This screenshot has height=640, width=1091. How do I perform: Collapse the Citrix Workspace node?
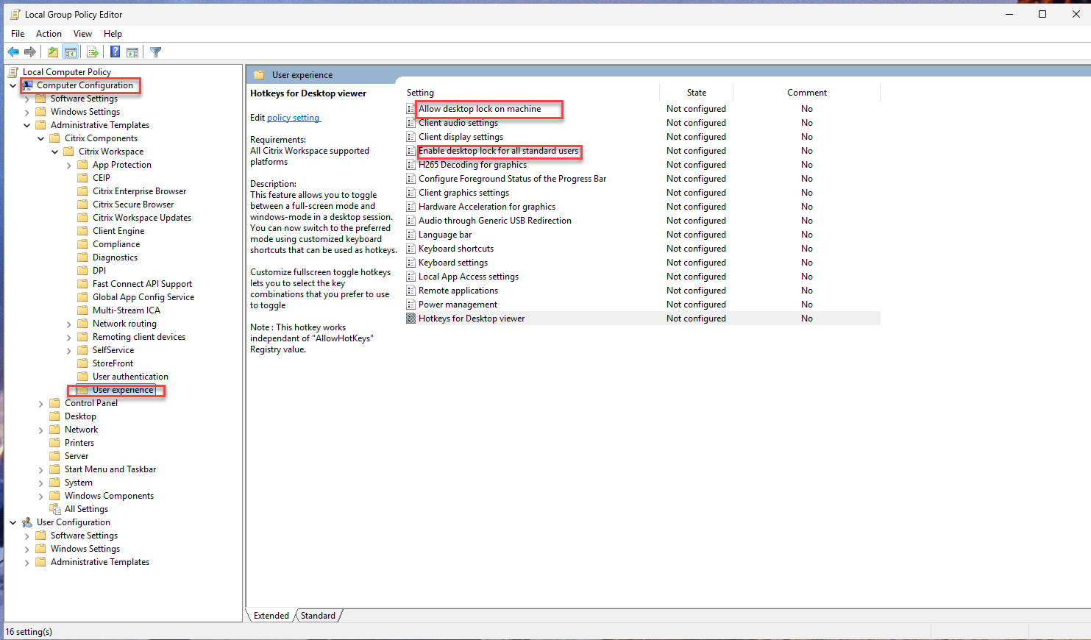click(x=54, y=152)
